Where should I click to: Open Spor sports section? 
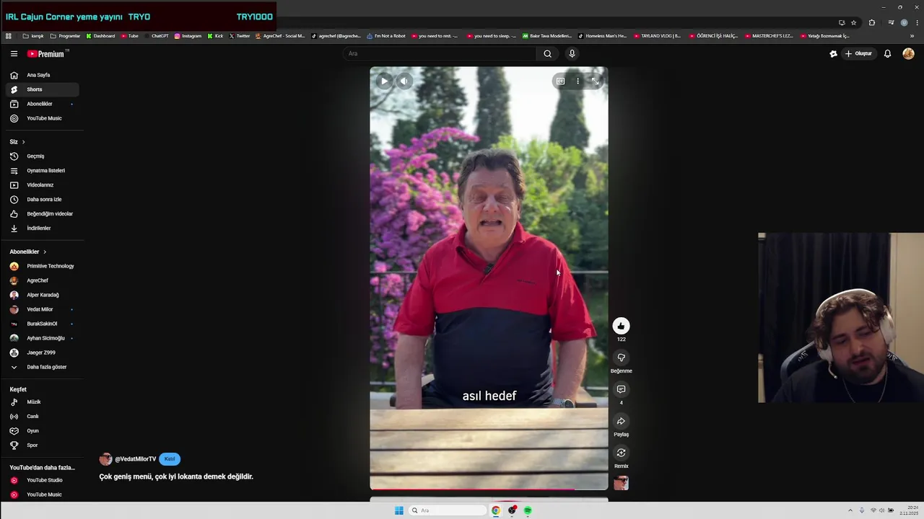[x=43, y=445]
